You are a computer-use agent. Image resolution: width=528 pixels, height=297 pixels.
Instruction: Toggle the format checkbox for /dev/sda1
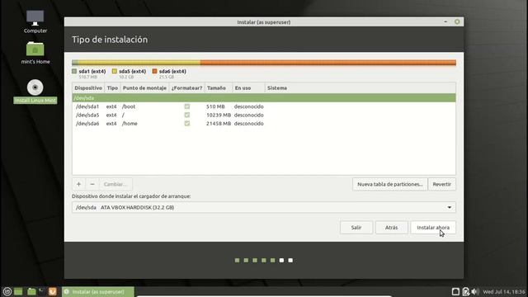click(x=187, y=106)
